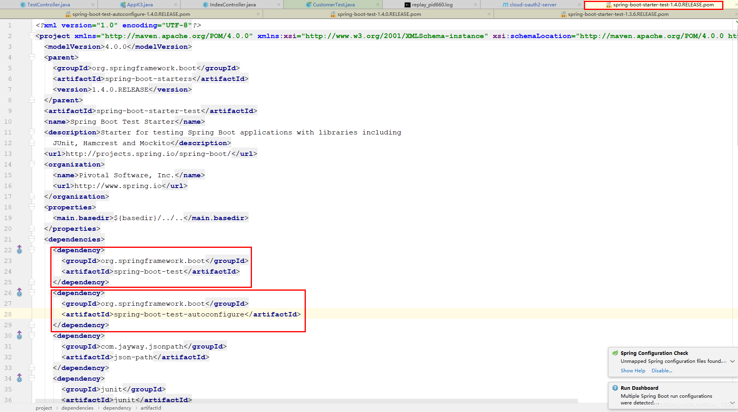
Task: Click Spring leaf icon in Configuration Check notification
Action: pyautogui.click(x=615, y=353)
